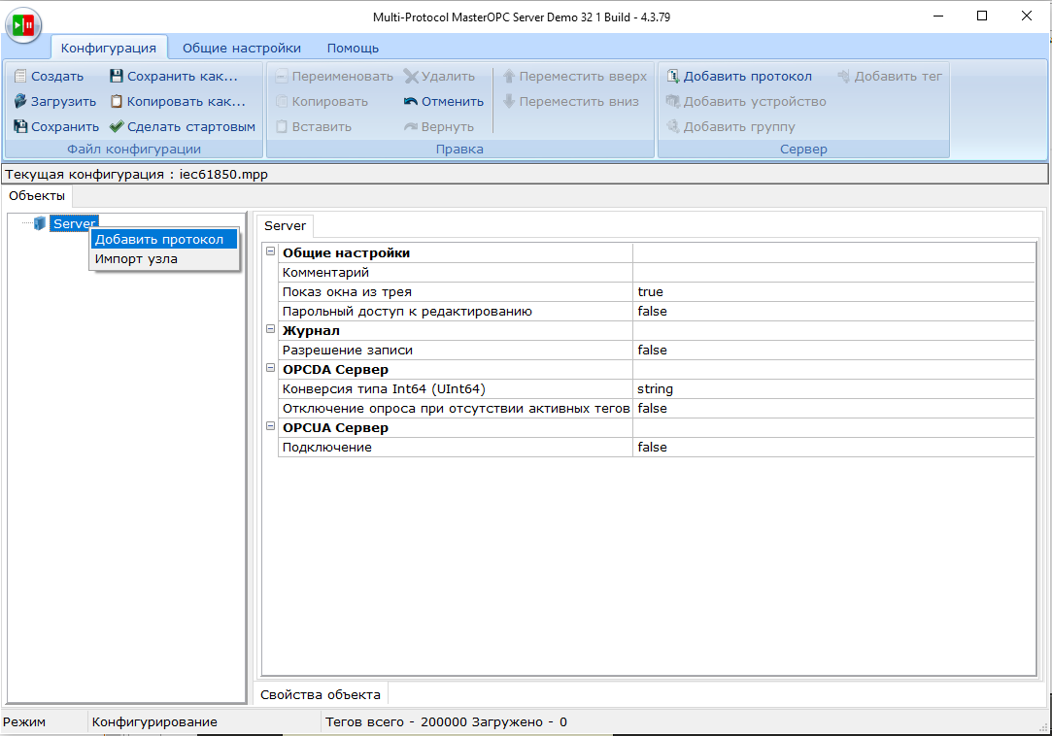Open the Конфигурация ribbon tab
1052x736 pixels.
109,48
